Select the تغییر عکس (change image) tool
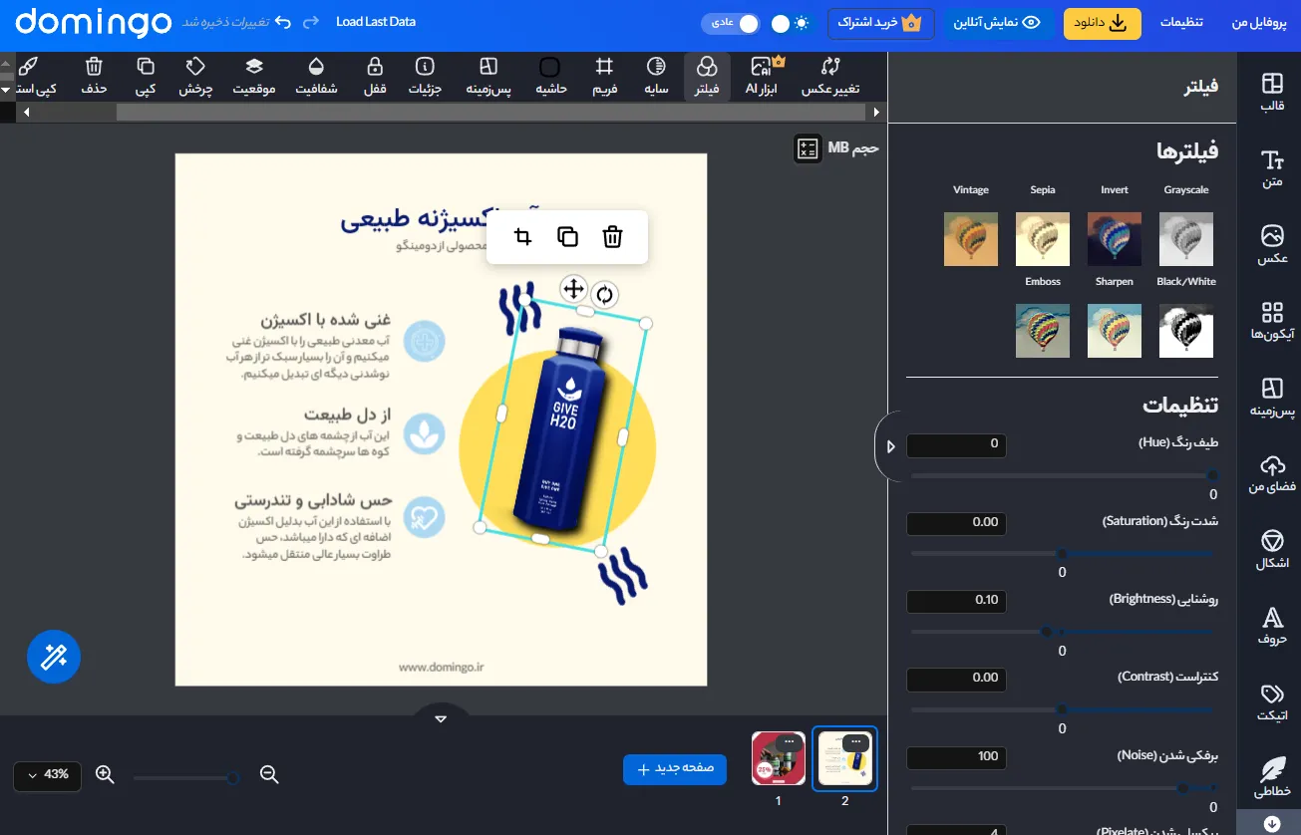1301x835 pixels. [x=830, y=77]
